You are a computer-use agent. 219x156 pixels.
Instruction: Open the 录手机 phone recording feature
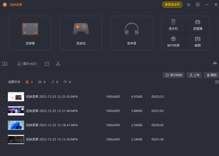coord(173,25)
